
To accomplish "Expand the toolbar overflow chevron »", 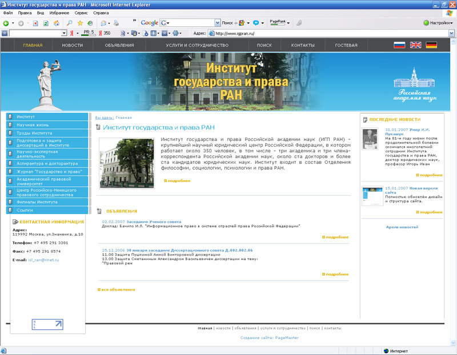I will (x=134, y=21).
